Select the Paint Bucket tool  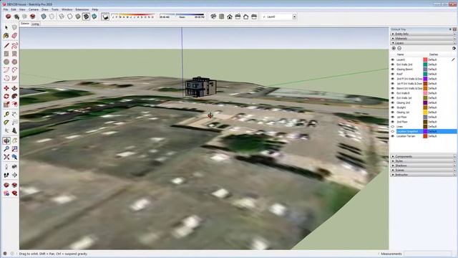tap(6, 35)
